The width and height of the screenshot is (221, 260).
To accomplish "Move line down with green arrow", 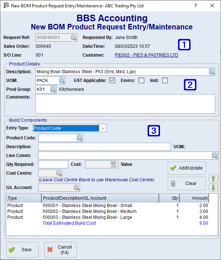I will coord(213,188).
